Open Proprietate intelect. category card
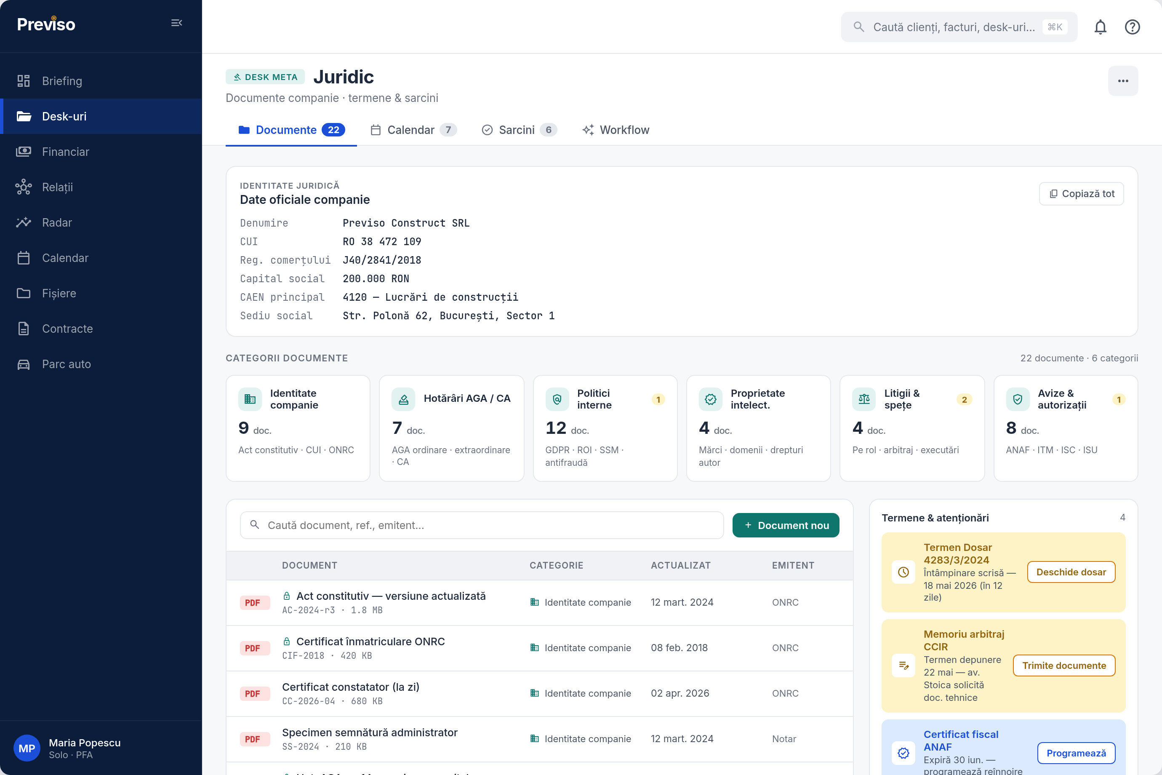1162x775 pixels. 758,428
